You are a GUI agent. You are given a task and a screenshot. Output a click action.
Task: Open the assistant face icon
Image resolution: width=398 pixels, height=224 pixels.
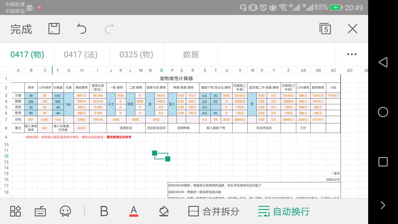point(65,211)
